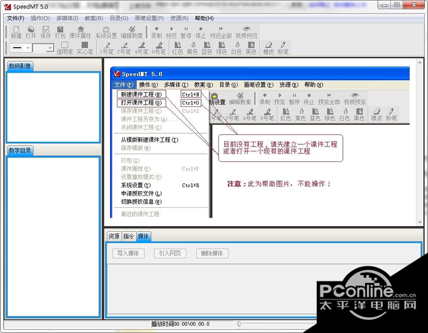The height and width of the screenshot is (333, 428).
Task: Start recording with 录制 button
Action: pos(157,32)
